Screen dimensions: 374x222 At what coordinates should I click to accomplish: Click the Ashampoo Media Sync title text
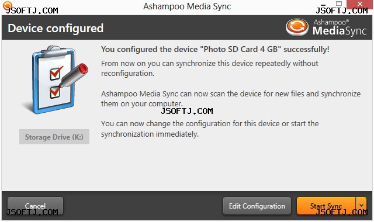pyautogui.click(x=187, y=6)
